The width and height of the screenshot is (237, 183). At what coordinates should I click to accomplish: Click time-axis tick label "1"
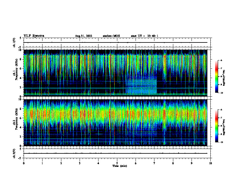click(42, 163)
